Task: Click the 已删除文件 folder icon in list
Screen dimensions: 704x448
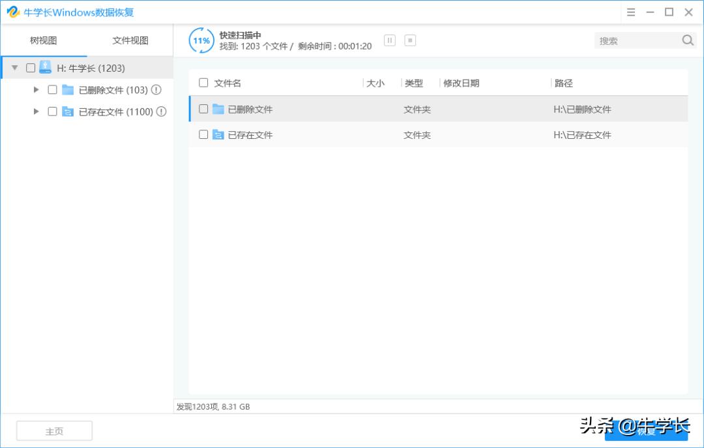Action: [x=219, y=109]
